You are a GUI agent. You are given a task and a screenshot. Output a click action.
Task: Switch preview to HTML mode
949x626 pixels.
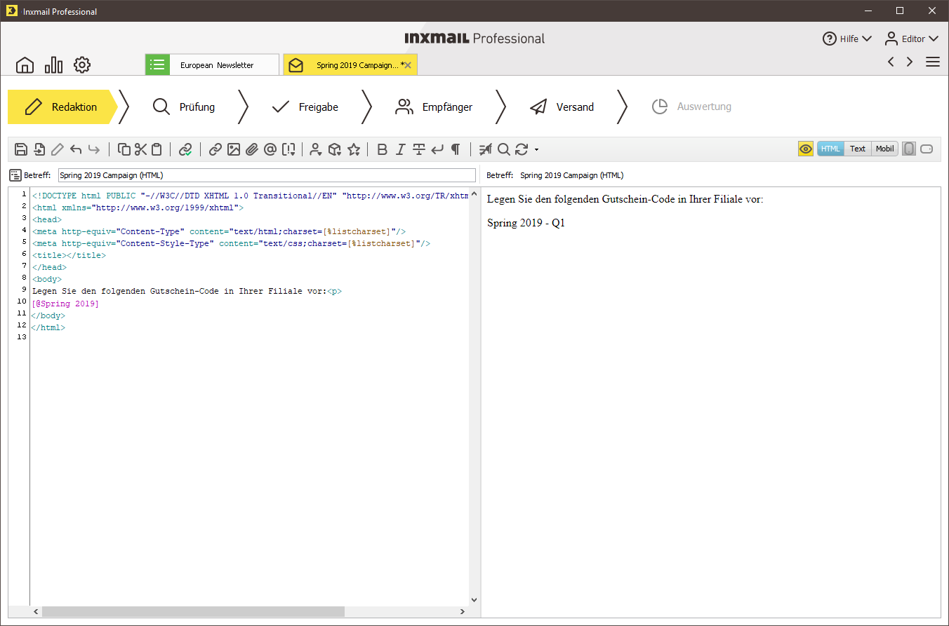pyautogui.click(x=831, y=149)
